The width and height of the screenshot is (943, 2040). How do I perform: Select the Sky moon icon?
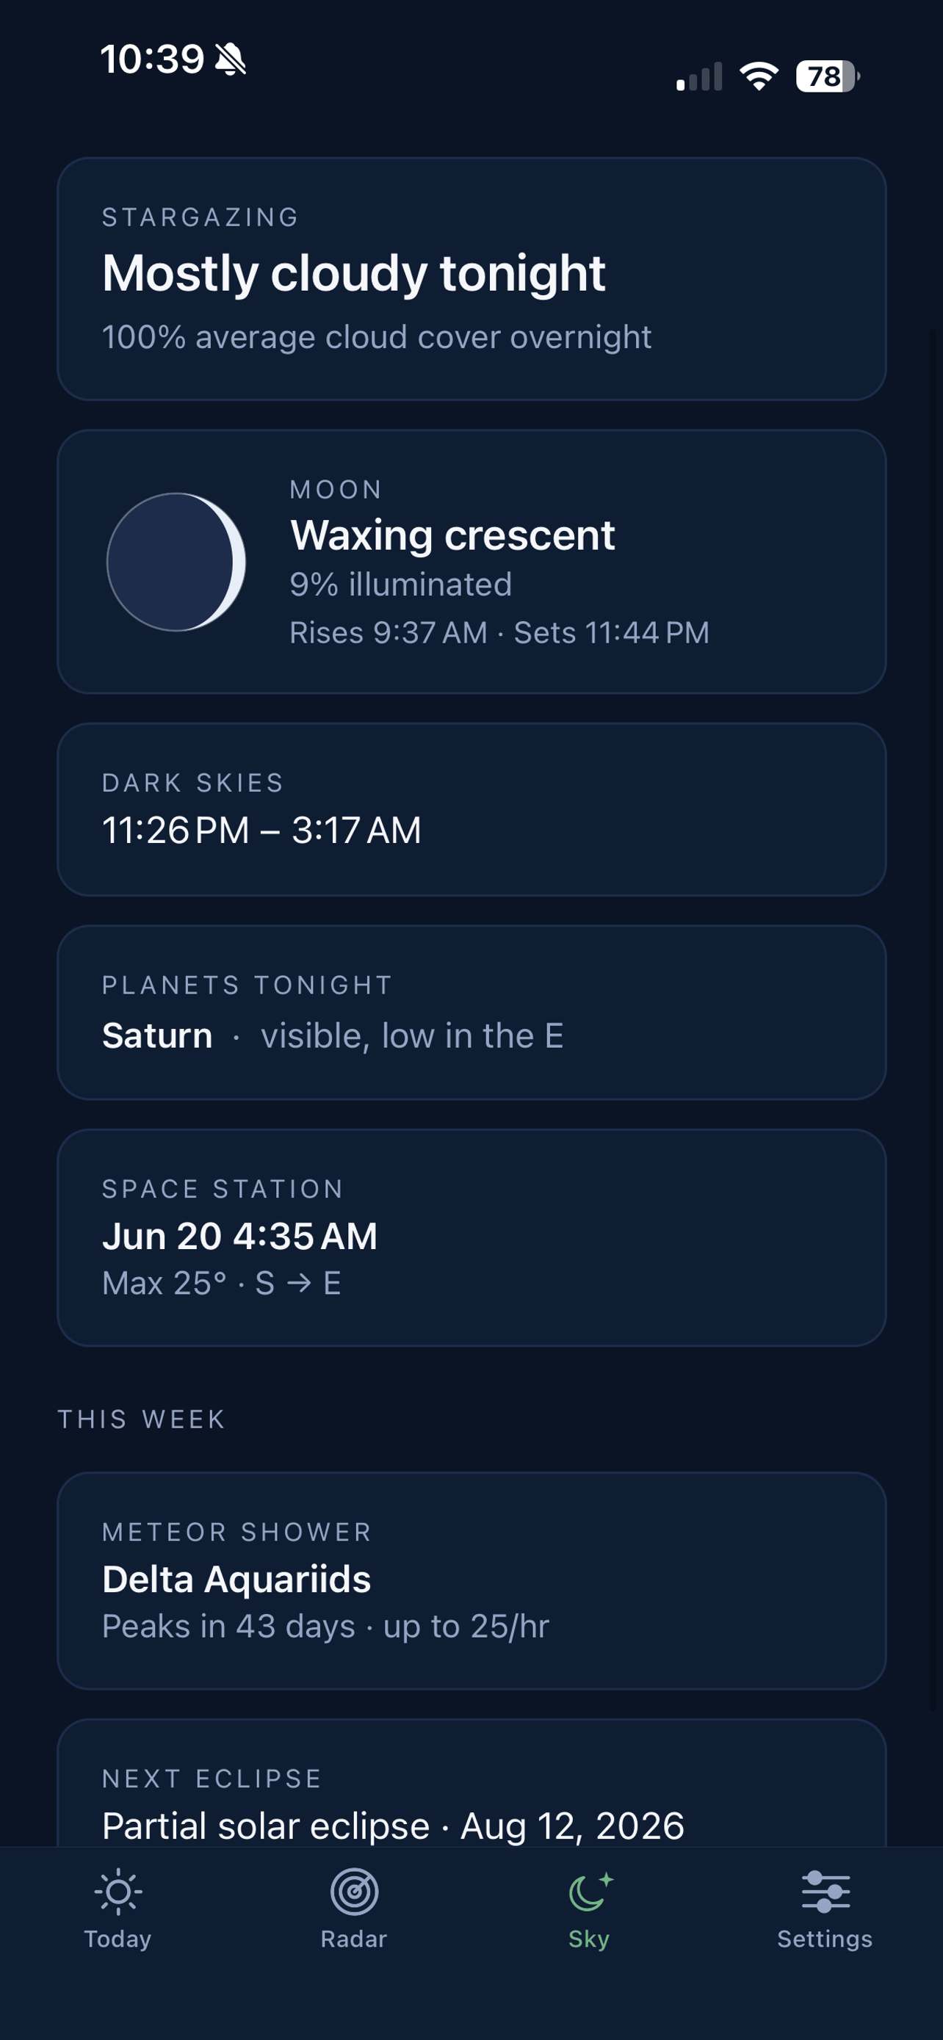click(590, 1892)
